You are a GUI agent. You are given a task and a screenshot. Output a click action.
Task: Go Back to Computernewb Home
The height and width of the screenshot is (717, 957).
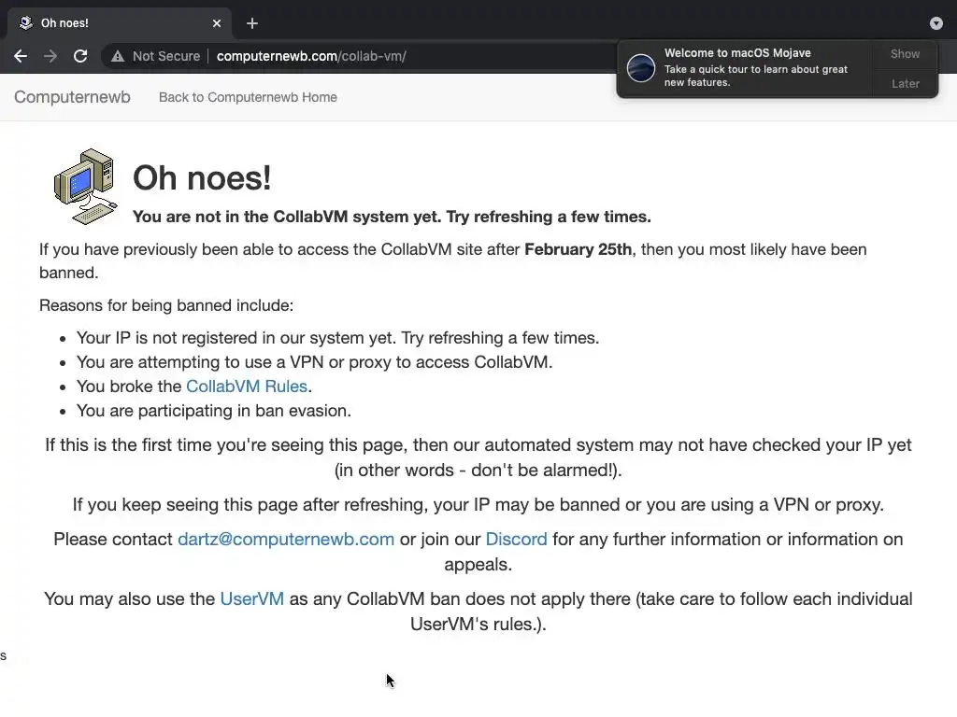[x=248, y=97]
